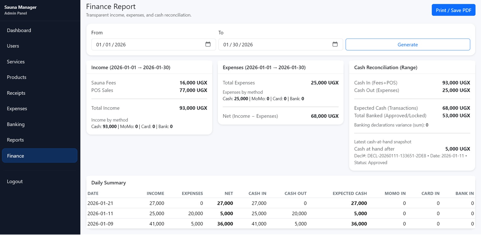Open the Services menu item

coord(16,62)
